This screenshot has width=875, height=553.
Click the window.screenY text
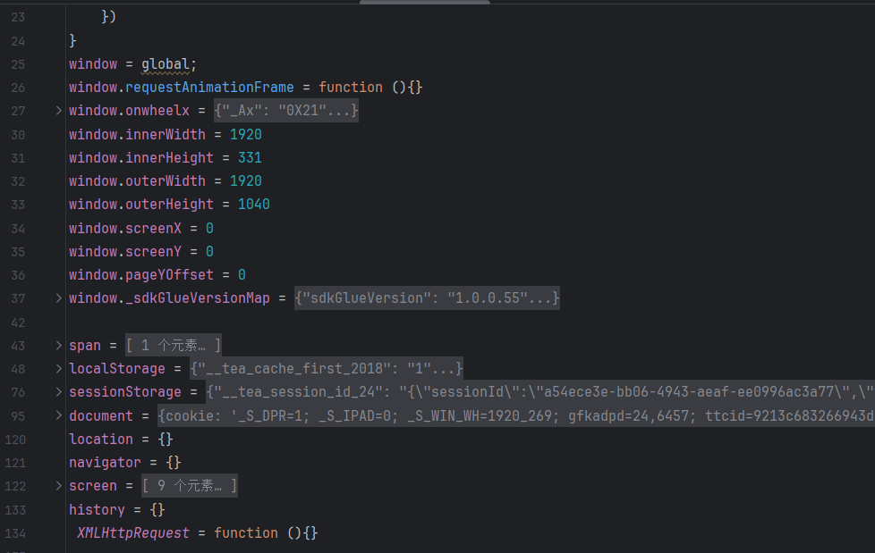125,252
